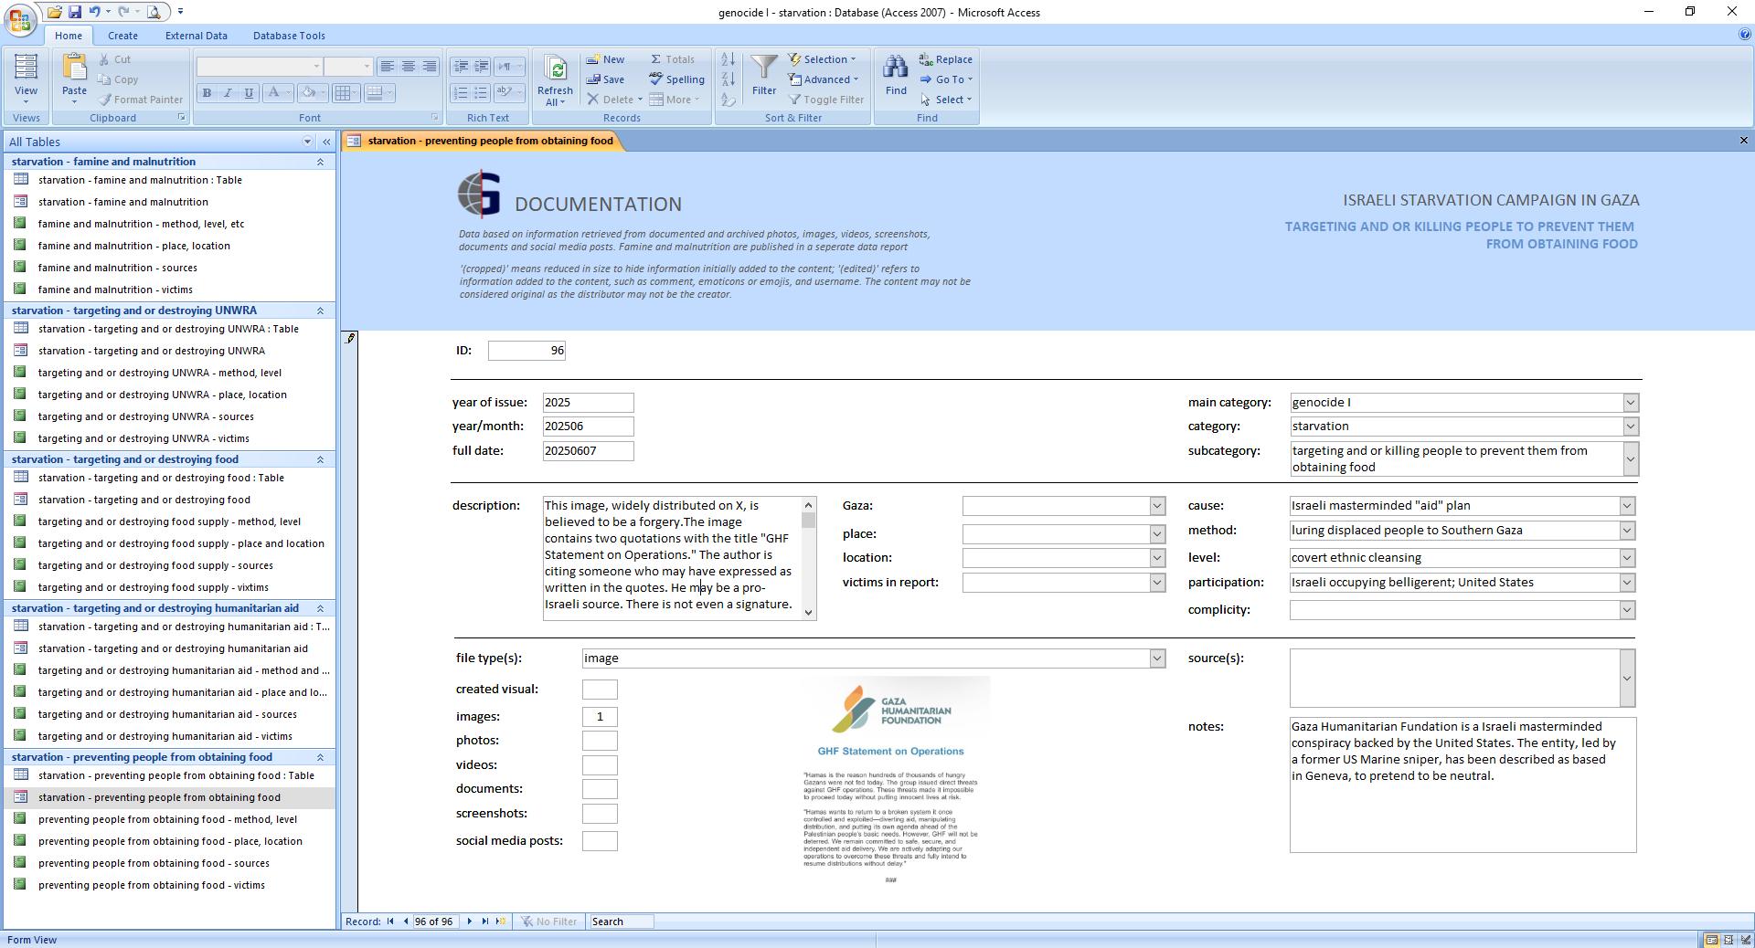
Task: Click the Undo arrow in title bar
Action: (x=94, y=12)
